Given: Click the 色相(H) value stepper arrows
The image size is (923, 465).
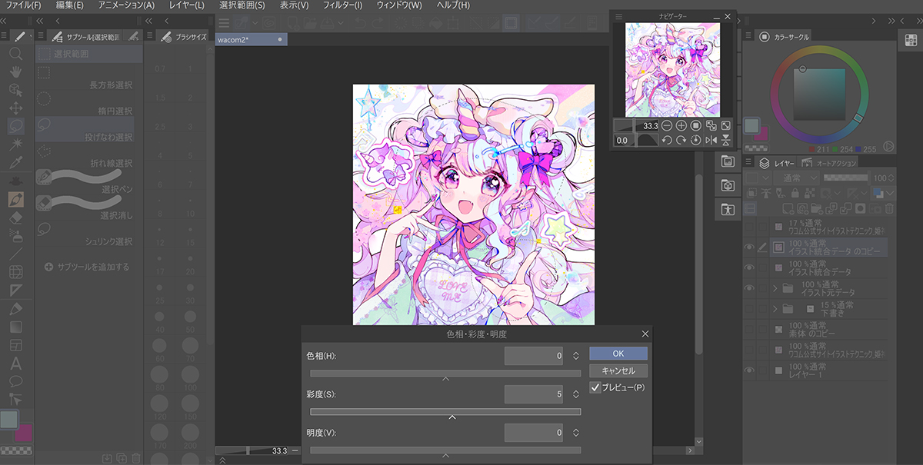Looking at the screenshot, I should pyautogui.click(x=576, y=356).
